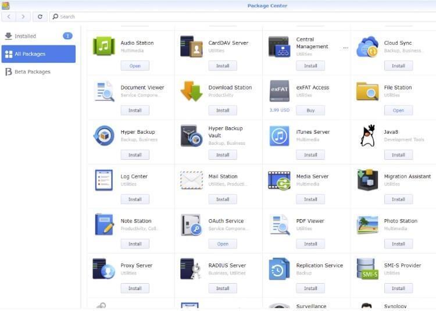Install Mail Station

pos(223,199)
